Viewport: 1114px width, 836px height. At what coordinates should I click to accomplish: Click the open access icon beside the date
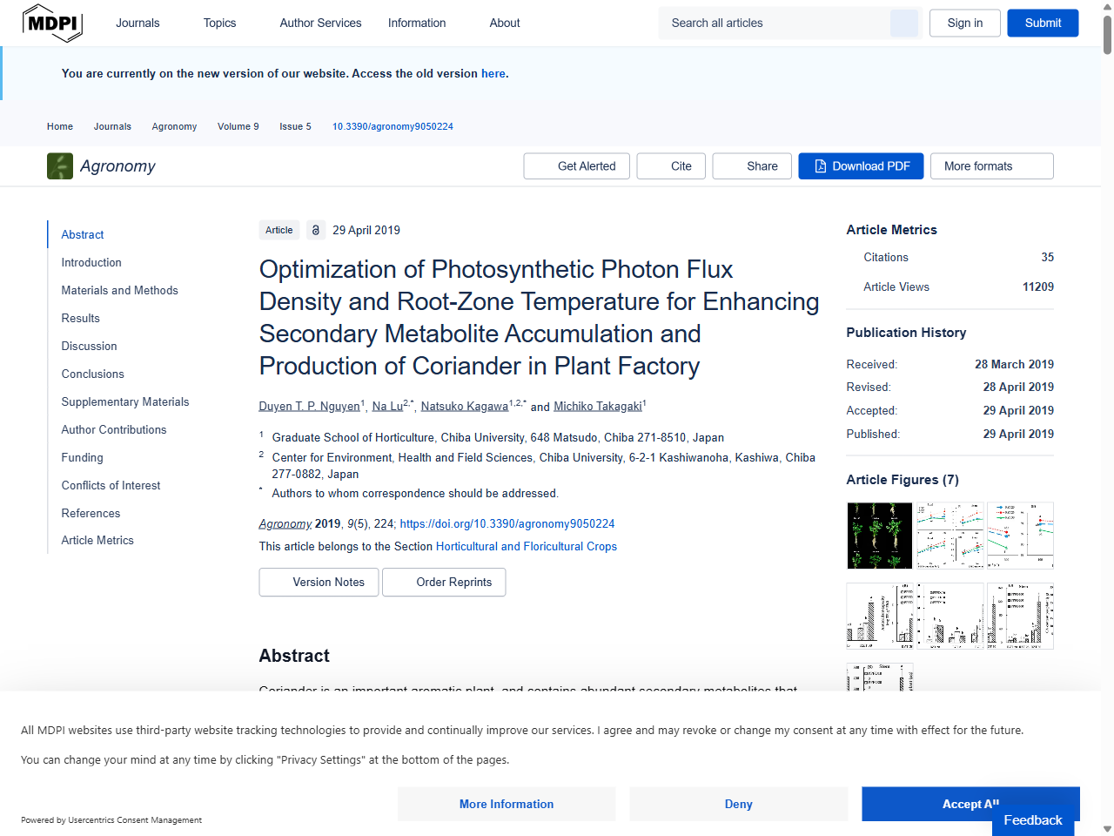[316, 230]
